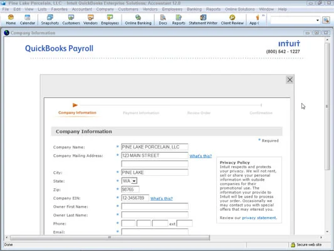Open the Customers center icon
Image resolution: width=334 pixels, height=251 pixels.
71,19
